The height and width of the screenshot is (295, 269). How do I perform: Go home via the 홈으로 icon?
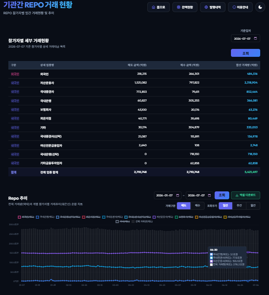[x=159, y=7]
